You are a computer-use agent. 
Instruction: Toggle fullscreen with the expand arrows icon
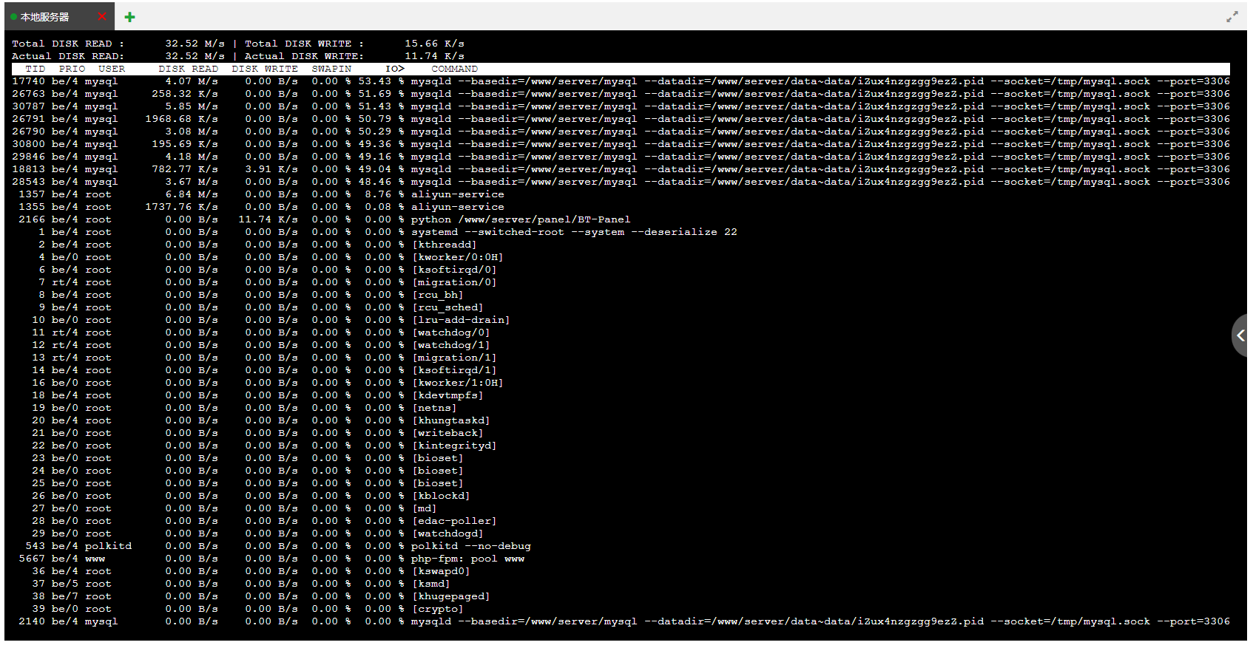point(1232,16)
